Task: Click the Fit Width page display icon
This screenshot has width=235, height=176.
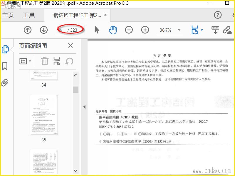Action: point(195,30)
